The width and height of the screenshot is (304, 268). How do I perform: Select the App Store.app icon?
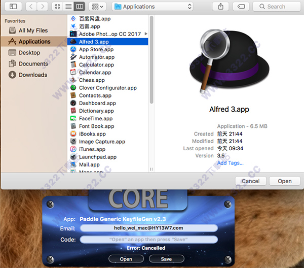point(73,50)
